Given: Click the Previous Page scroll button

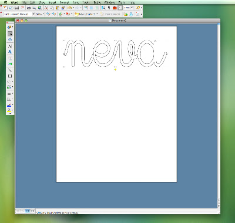Looking at the screenshot, I should pos(219,200).
